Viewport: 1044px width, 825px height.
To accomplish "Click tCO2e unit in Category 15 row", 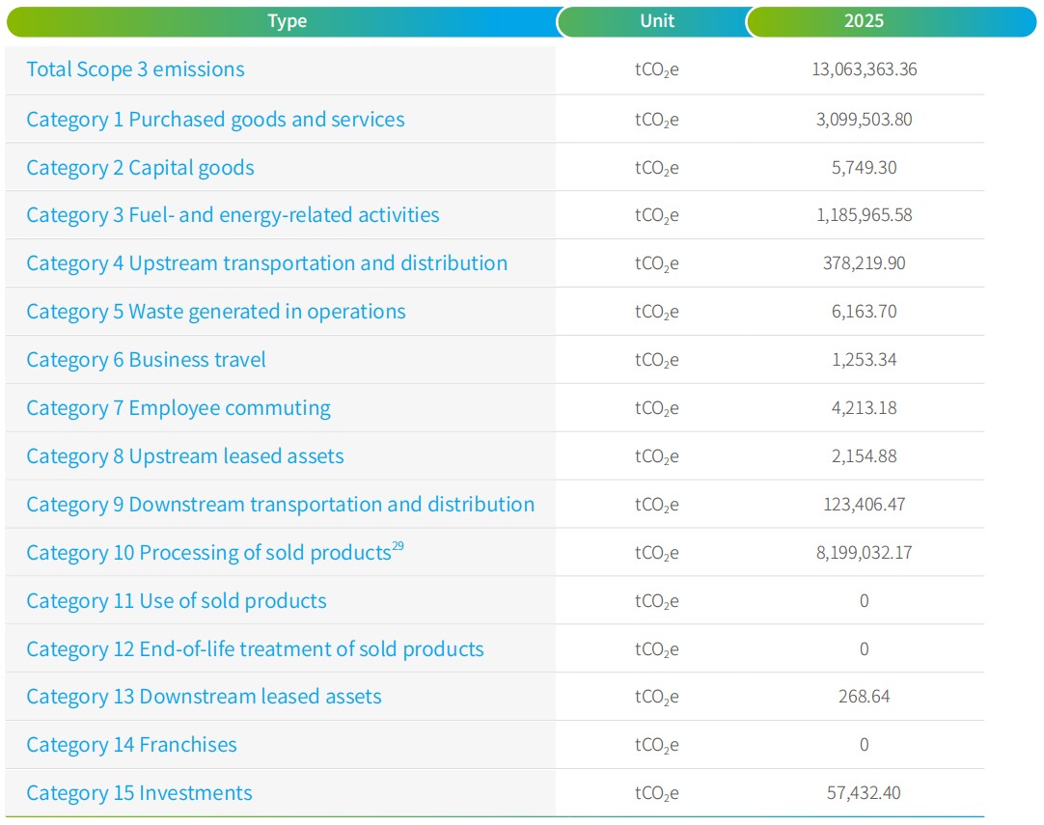I will point(656,794).
